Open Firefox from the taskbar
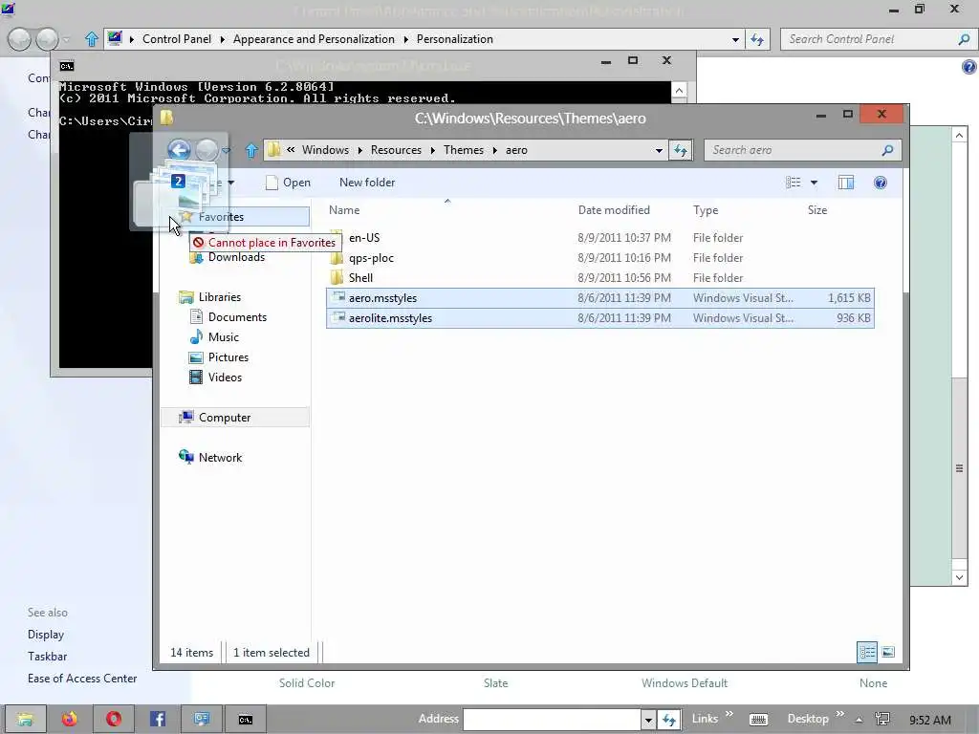The width and height of the screenshot is (979, 734). tap(69, 719)
